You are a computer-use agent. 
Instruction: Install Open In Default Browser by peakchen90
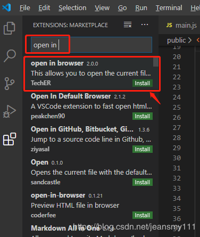point(143,116)
